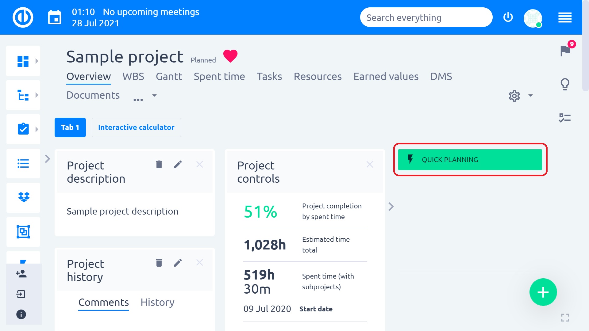Click the Search everything field
The width and height of the screenshot is (589, 331).
(426, 17)
